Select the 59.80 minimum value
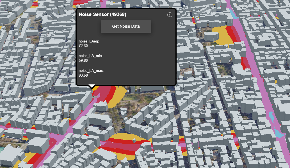This screenshot has width=290, height=168. pos(83,60)
